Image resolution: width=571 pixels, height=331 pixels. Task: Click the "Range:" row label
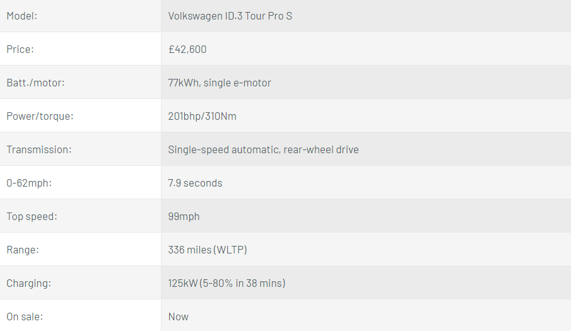tap(23, 250)
